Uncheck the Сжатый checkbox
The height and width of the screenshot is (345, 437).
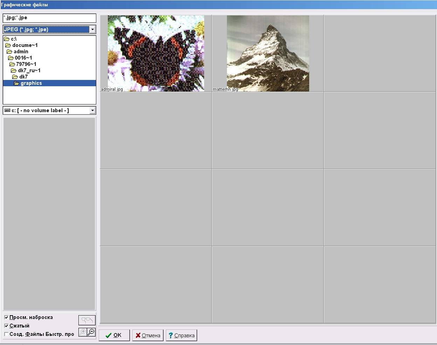pyautogui.click(x=6, y=326)
